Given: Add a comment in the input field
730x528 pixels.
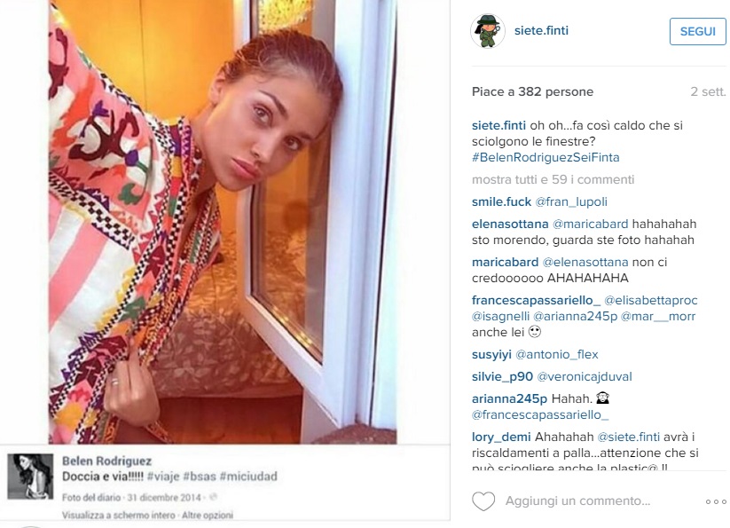Looking at the screenshot, I should pos(577,501).
